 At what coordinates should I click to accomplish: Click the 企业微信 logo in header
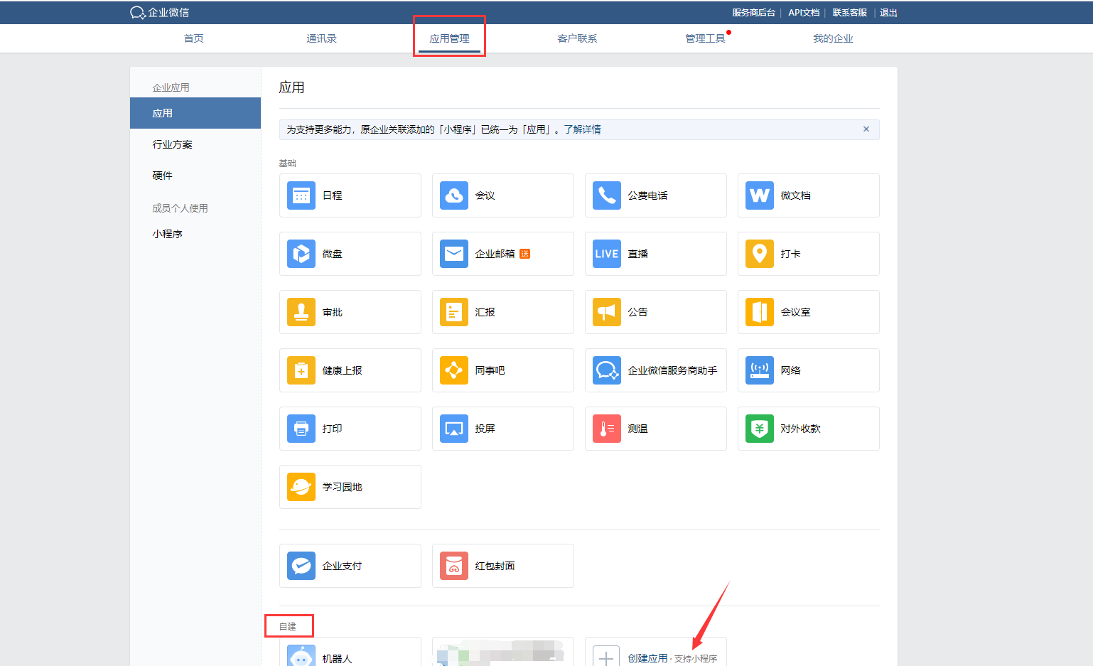[x=159, y=13]
